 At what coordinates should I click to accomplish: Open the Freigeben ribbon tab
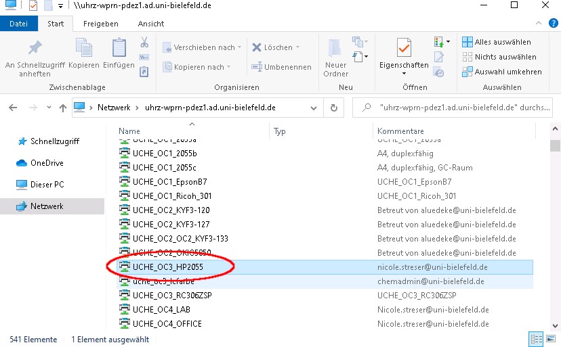(x=100, y=24)
